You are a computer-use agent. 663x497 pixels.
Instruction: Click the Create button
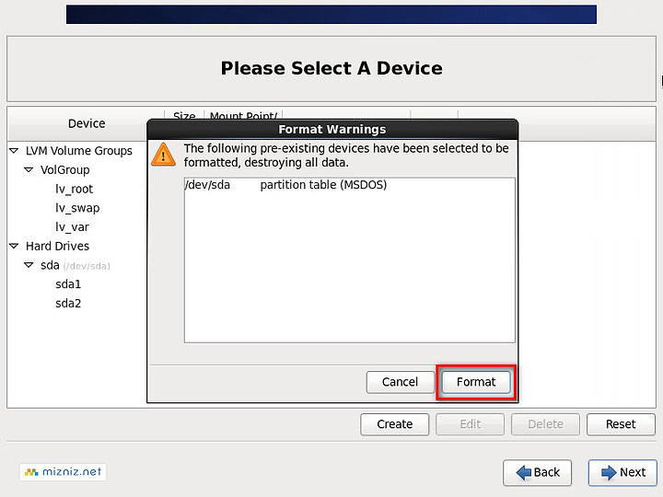tap(394, 424)
